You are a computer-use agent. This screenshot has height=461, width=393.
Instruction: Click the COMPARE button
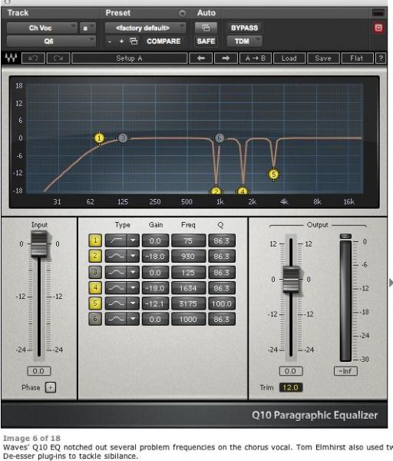click(163, 41)
